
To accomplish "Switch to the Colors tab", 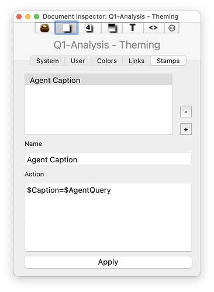I will 107,61.
